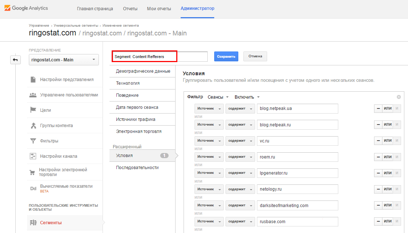Image resolution: width=408 pixels, height=233 pixels.
Task: Open Цели in sidebar
Action: pyautogui.click(x=46, y=110)
